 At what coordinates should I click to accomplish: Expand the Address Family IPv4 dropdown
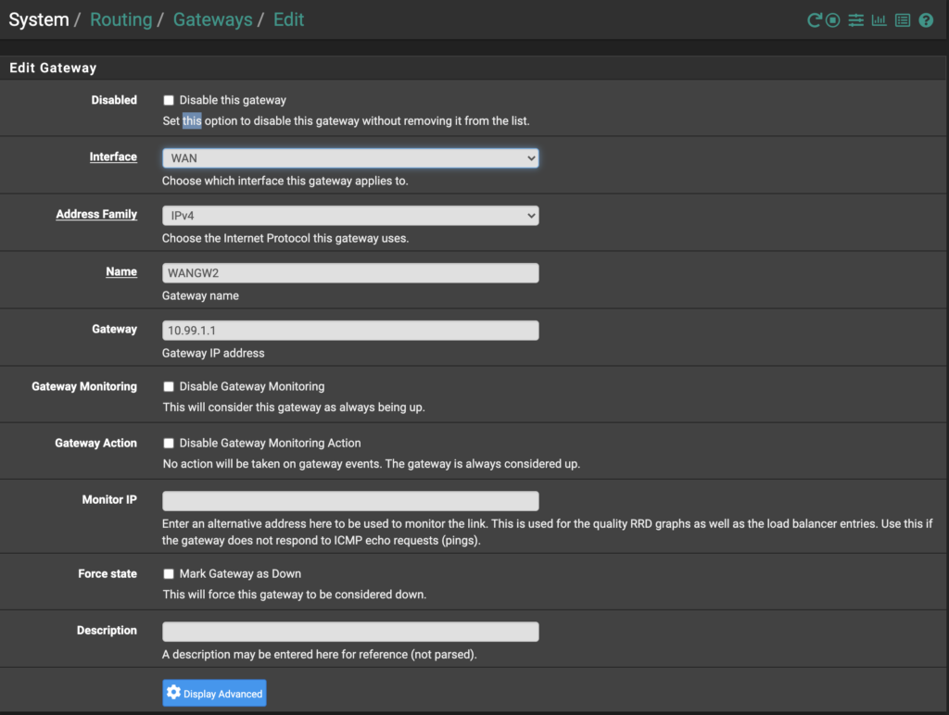[x=350, y=216]
